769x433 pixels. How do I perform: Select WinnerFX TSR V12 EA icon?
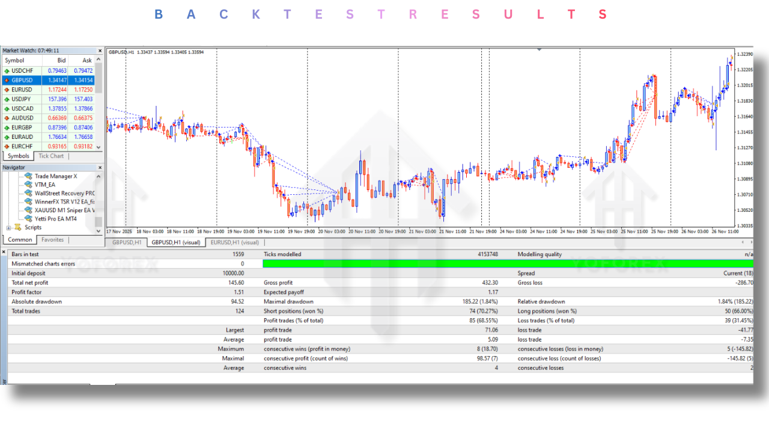tap(28, 201)
